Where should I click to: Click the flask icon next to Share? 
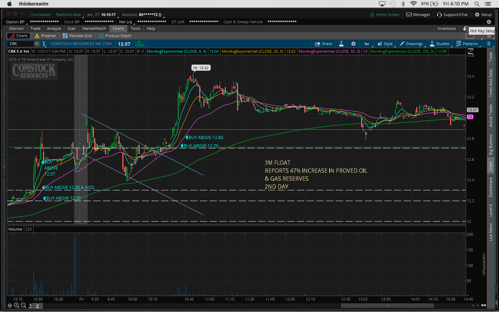[x=341, y=44]
